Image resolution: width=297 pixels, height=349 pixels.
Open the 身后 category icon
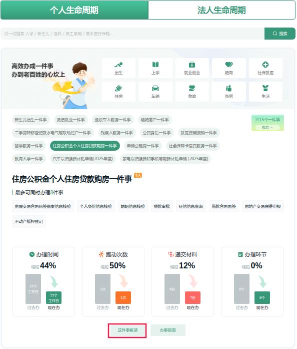229,88
